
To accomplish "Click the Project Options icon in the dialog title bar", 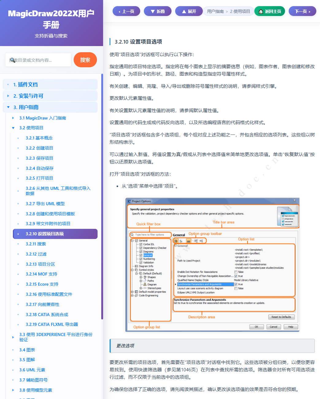I will tap(130, 201).
